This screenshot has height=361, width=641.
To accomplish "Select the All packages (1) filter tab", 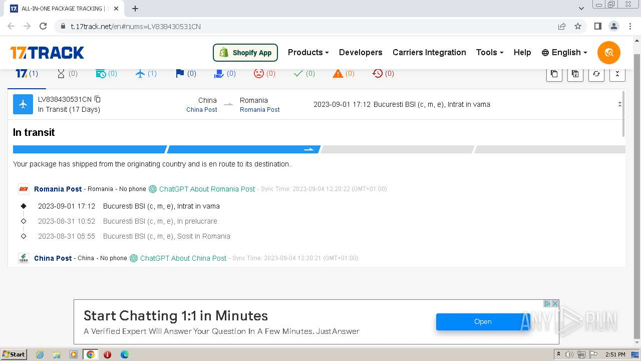I will pyautogui.click(x=27, y=74).
